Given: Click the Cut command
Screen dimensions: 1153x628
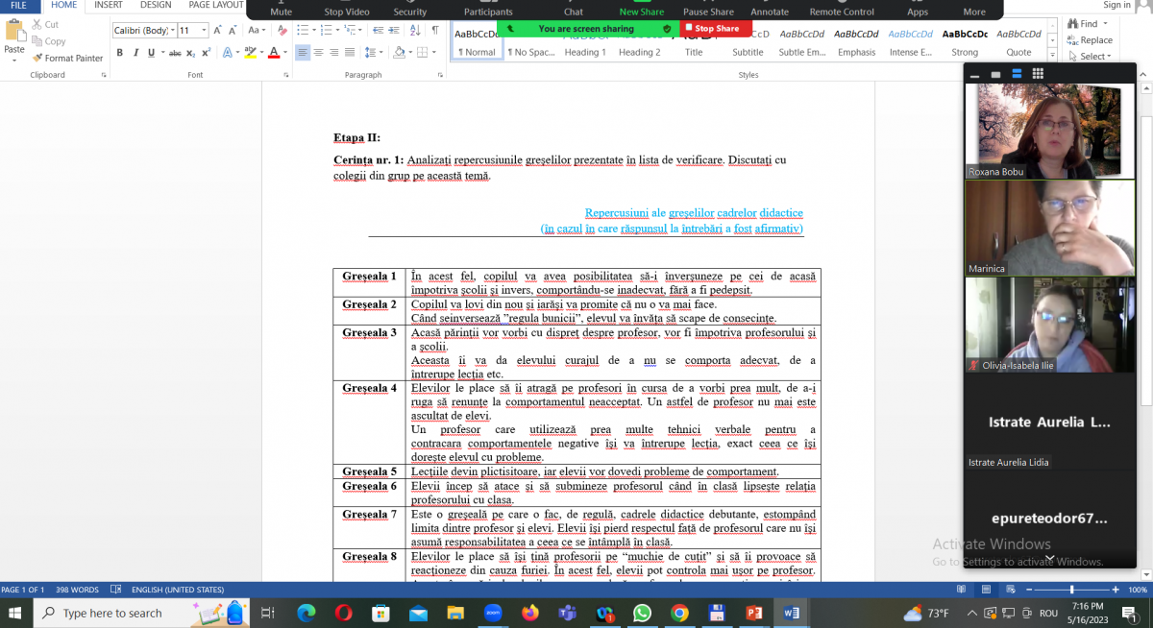Looking at the screenshot, I should click(44, 24).
